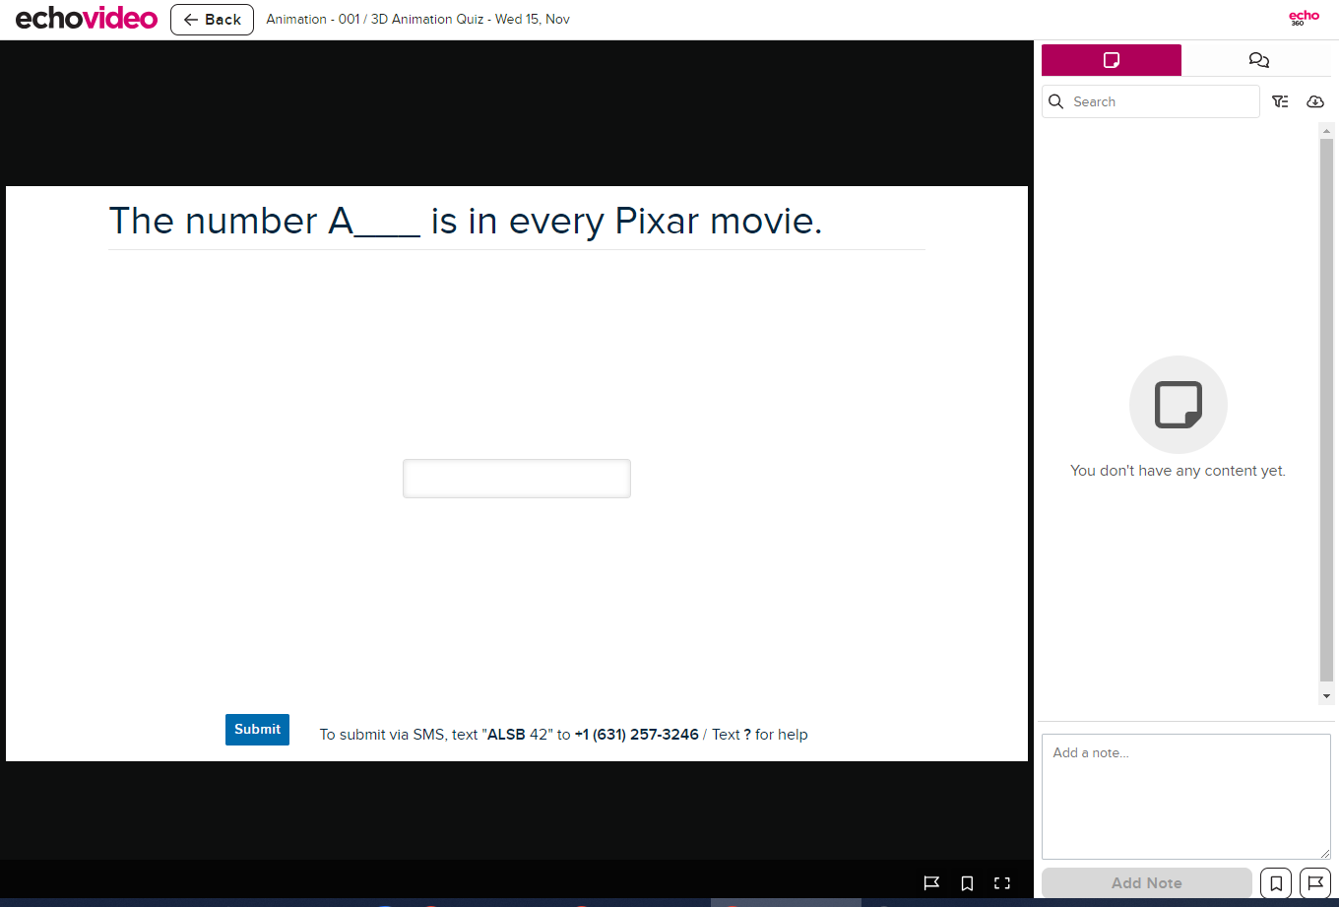Click the quiz answer text box
This screenshot has width=1339, height=907.
[x=517, y=479]
